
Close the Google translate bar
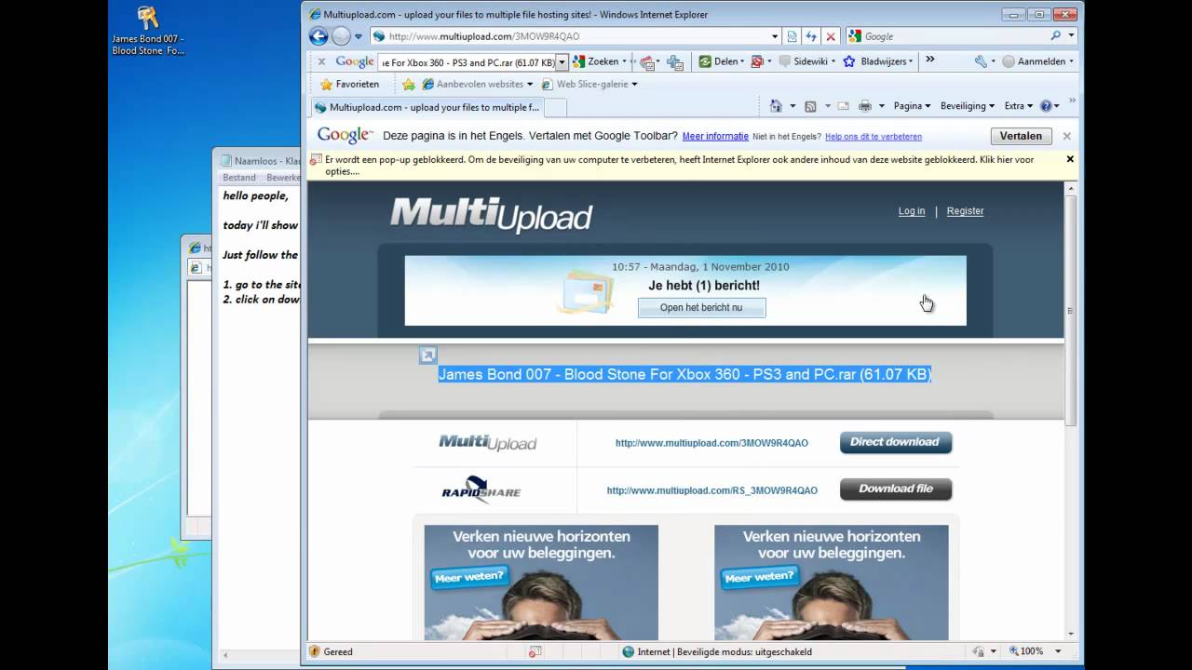1067,136
